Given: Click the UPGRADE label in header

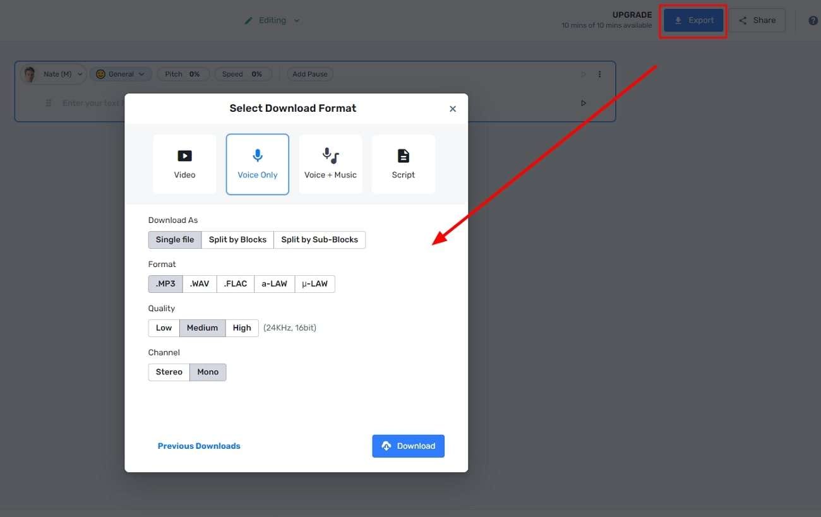Looking at the screenshot, I should point(632,15).
